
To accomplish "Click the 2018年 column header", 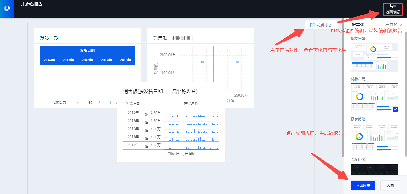I will pos(125,60).
